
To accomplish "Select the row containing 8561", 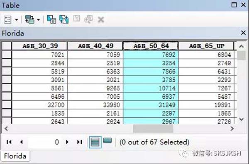I will click(7, 88).
